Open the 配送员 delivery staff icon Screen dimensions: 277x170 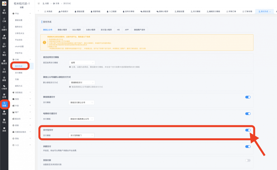tap(4, 62)
